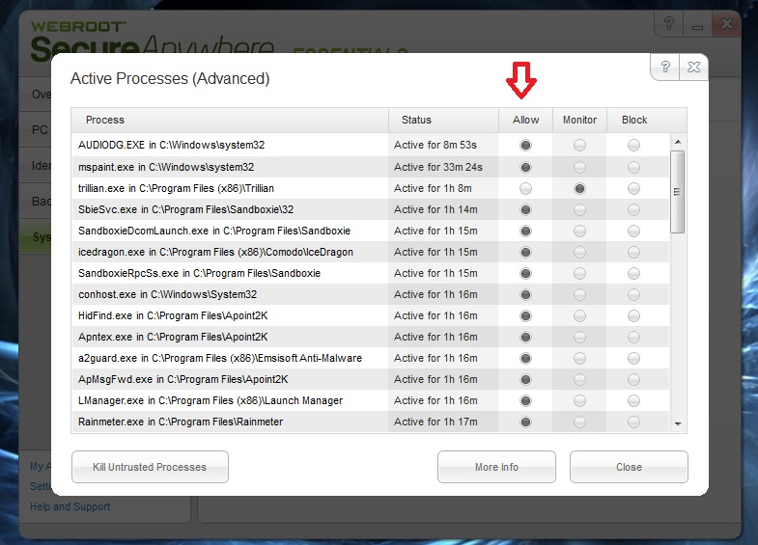Sort by Status column header
This screenshot has height=545, width=758.
tap(444, 120)
